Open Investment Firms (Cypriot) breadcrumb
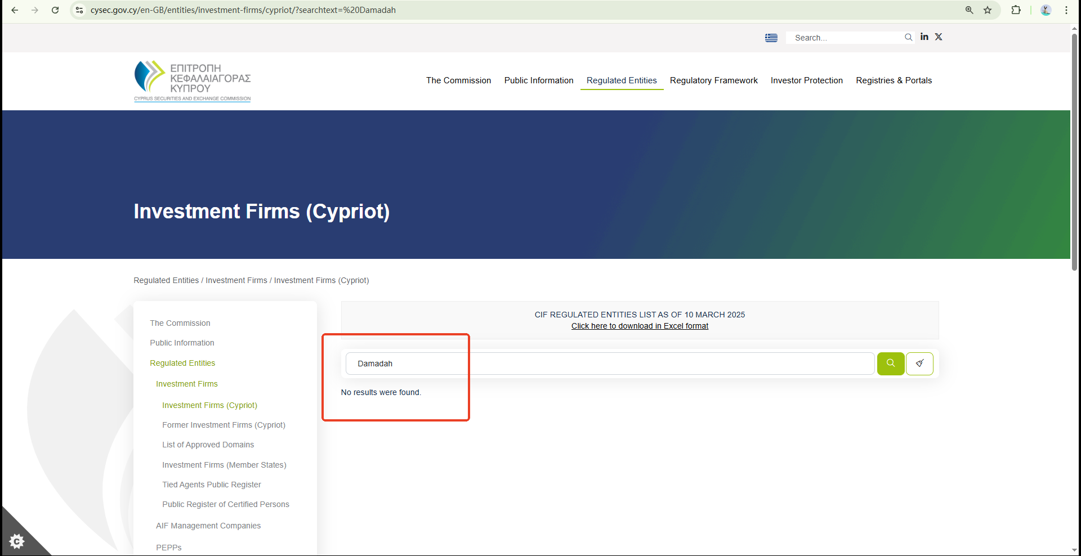The height and width of the screenshot is (556, 1081). 321,280
